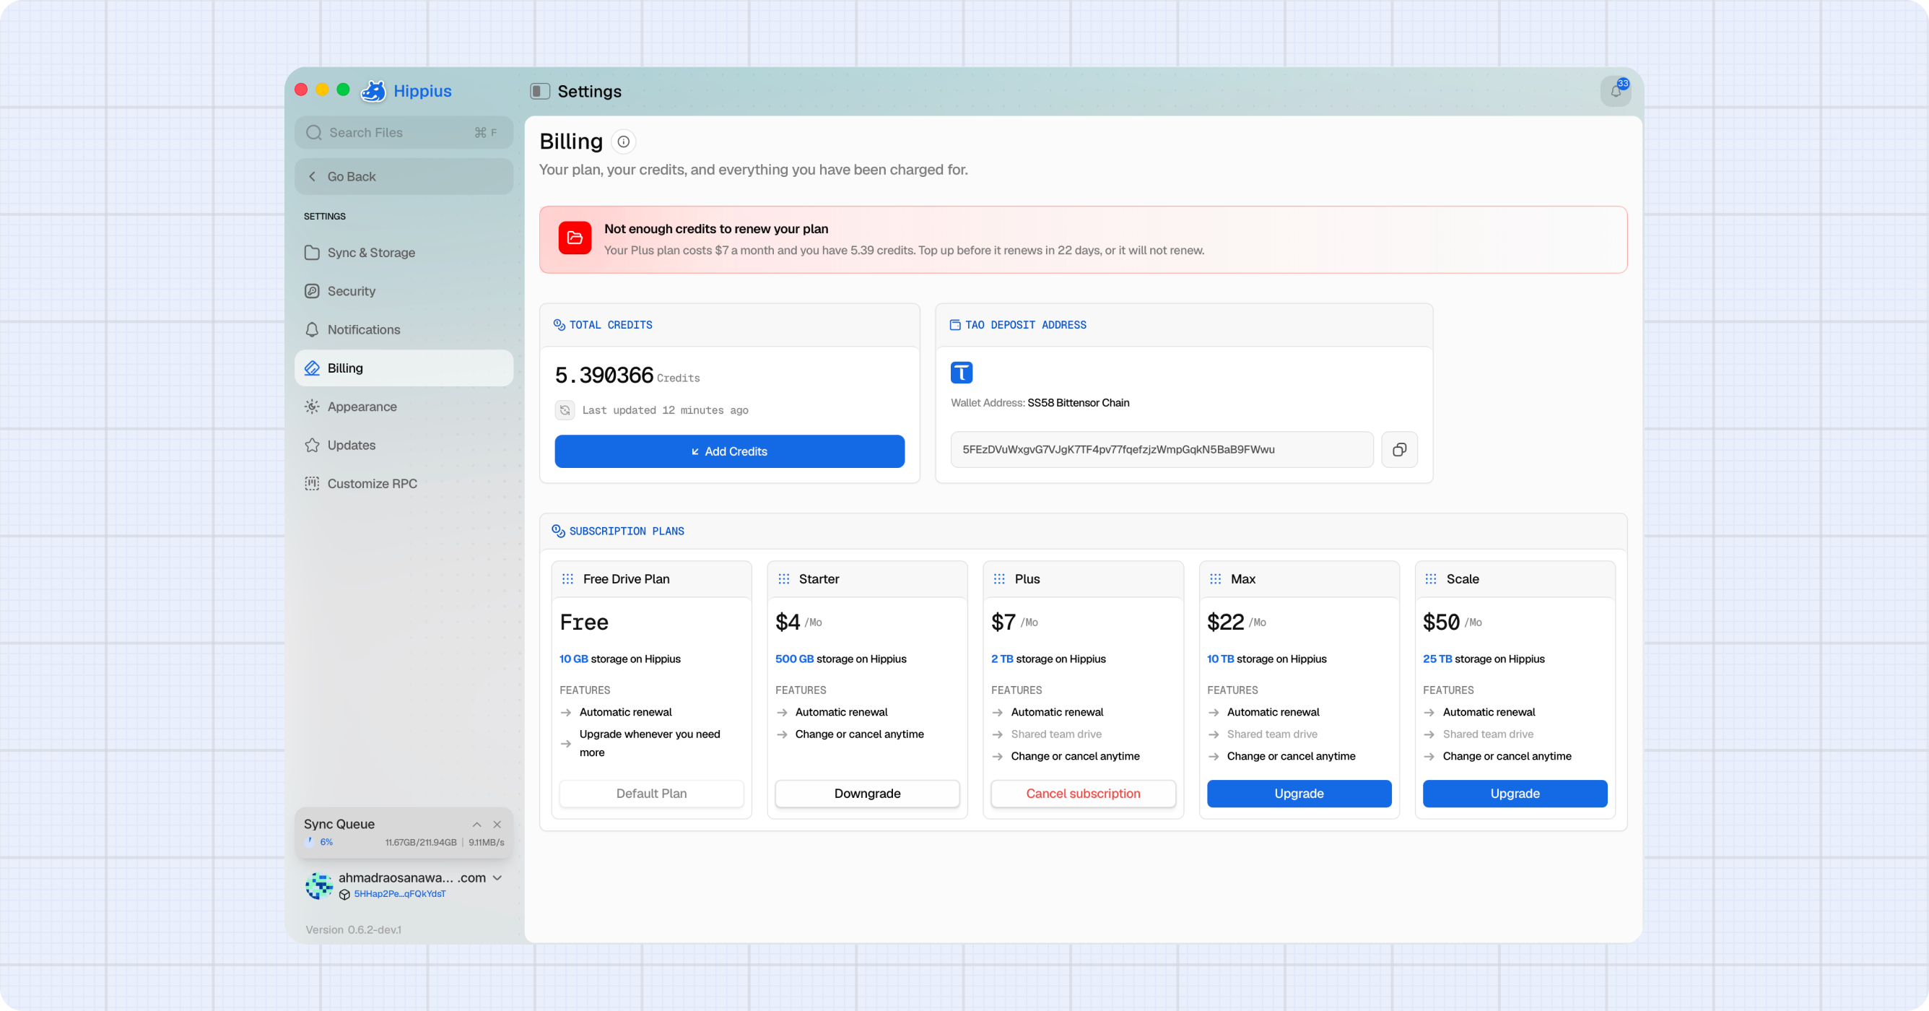
Task: Click "Upgrade whenever you need more" feature text
Action: 650,744
